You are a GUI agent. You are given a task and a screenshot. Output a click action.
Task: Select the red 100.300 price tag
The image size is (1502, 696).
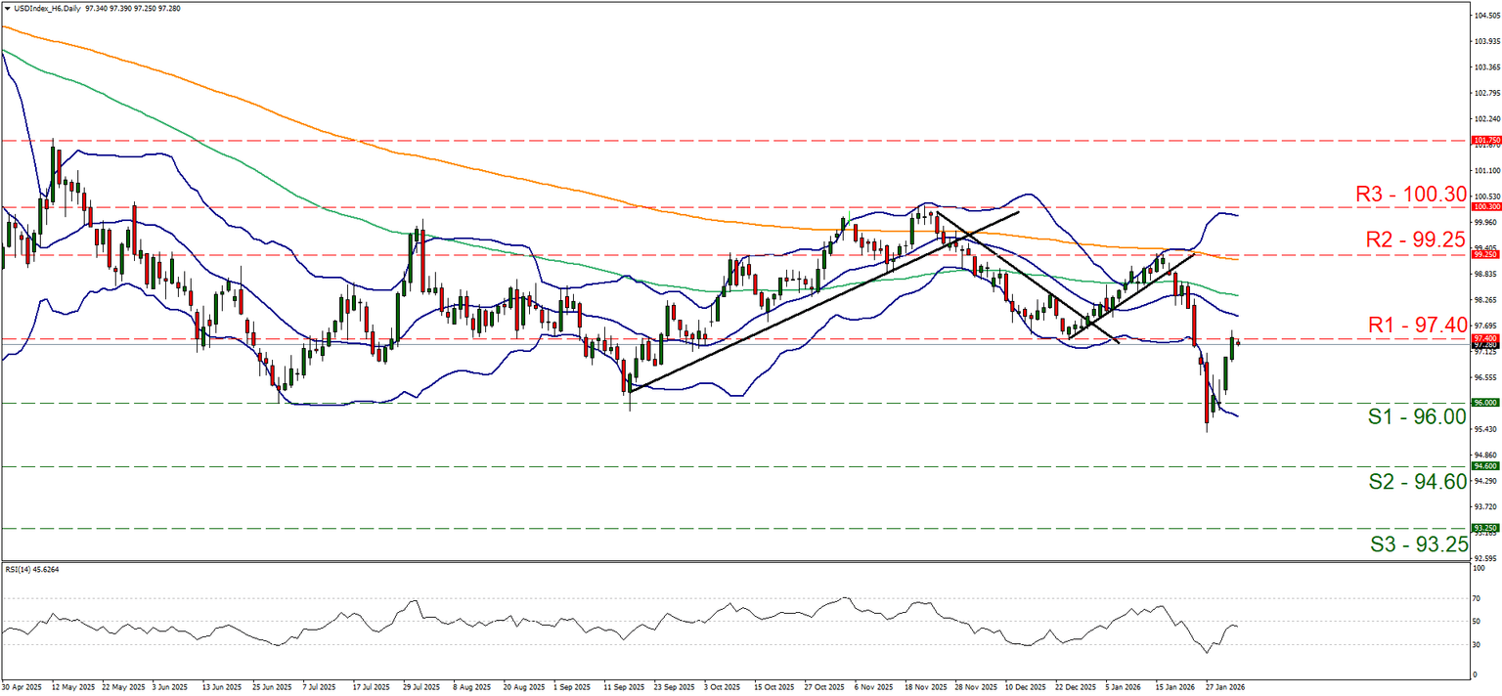pos(1486,207)
